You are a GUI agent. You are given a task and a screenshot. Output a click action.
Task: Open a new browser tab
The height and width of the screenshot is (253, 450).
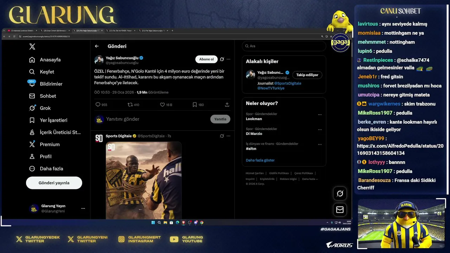coord(172,31)
